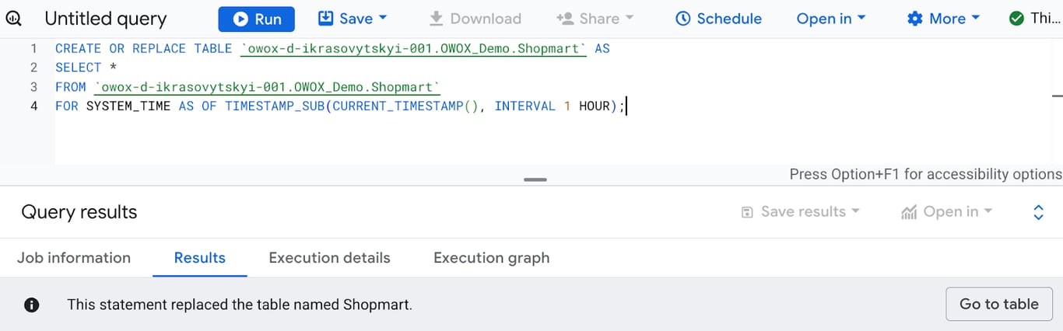
Task: Open the Execution graph tab
Action: (492, 258)
